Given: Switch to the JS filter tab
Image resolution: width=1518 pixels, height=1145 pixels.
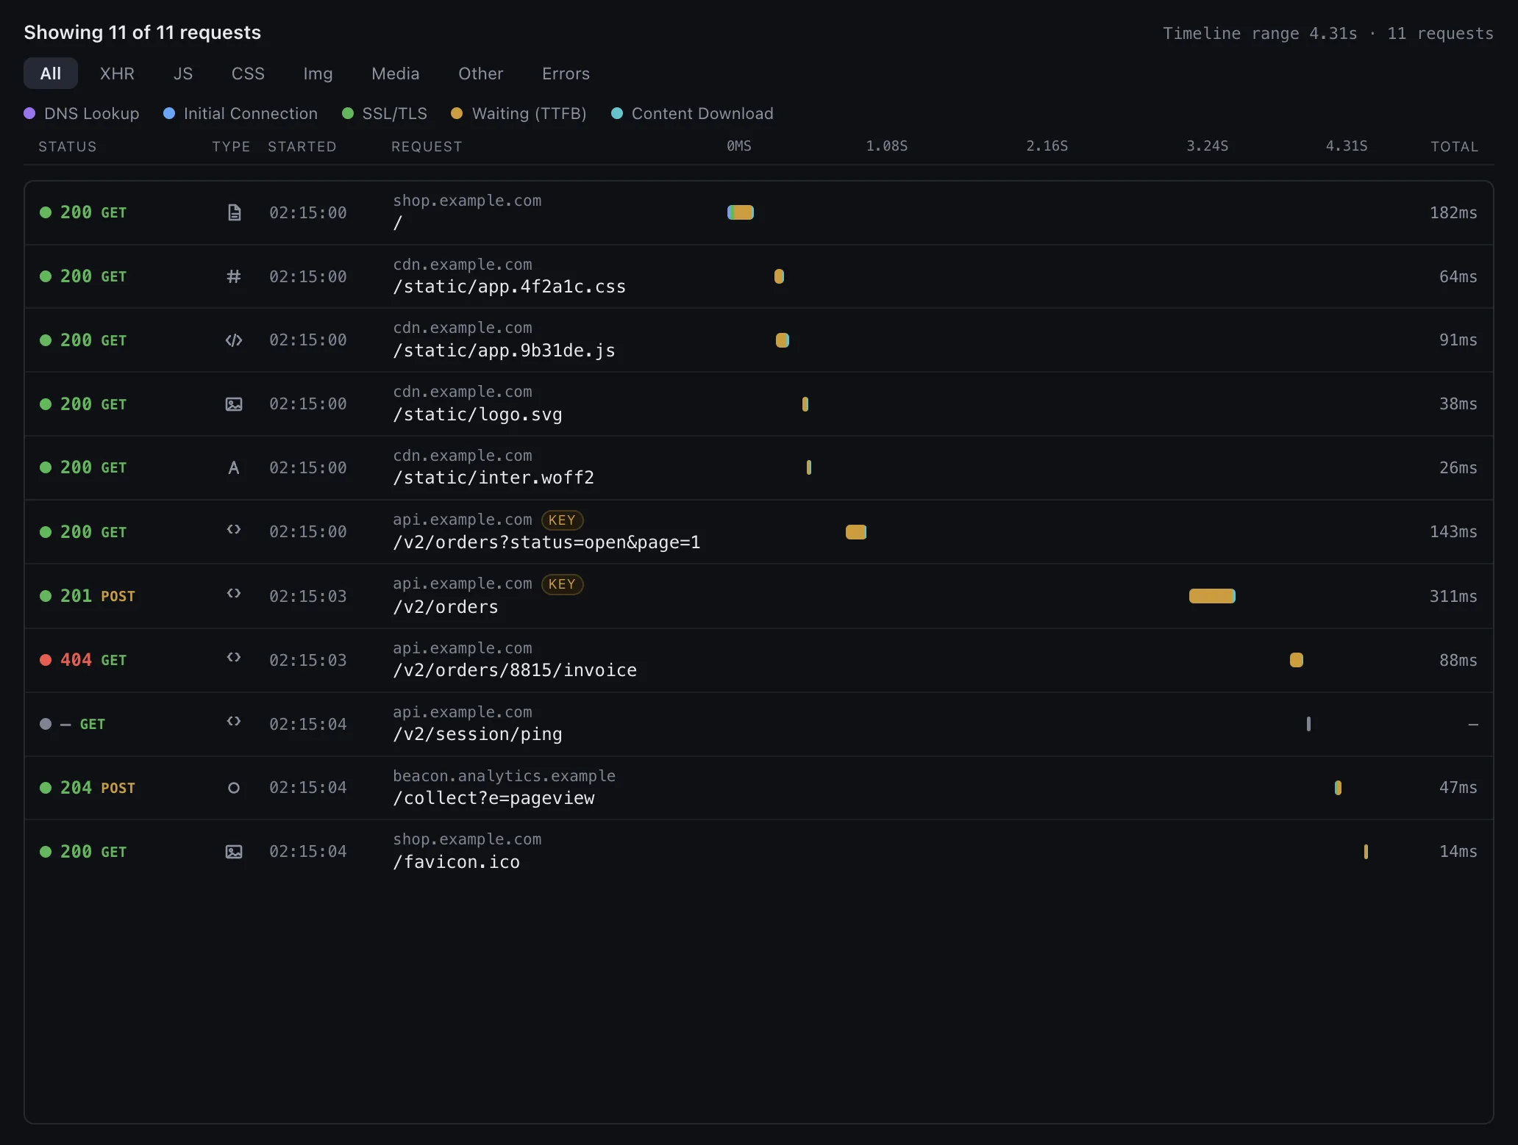Looking at the screenshot, I should [183, 73].
